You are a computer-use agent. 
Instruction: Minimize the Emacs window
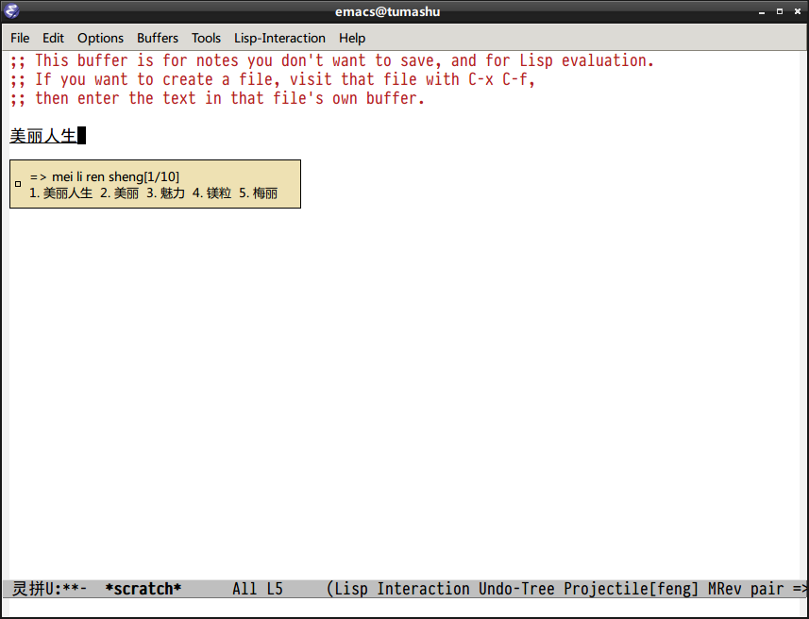[x=762, y=12]
